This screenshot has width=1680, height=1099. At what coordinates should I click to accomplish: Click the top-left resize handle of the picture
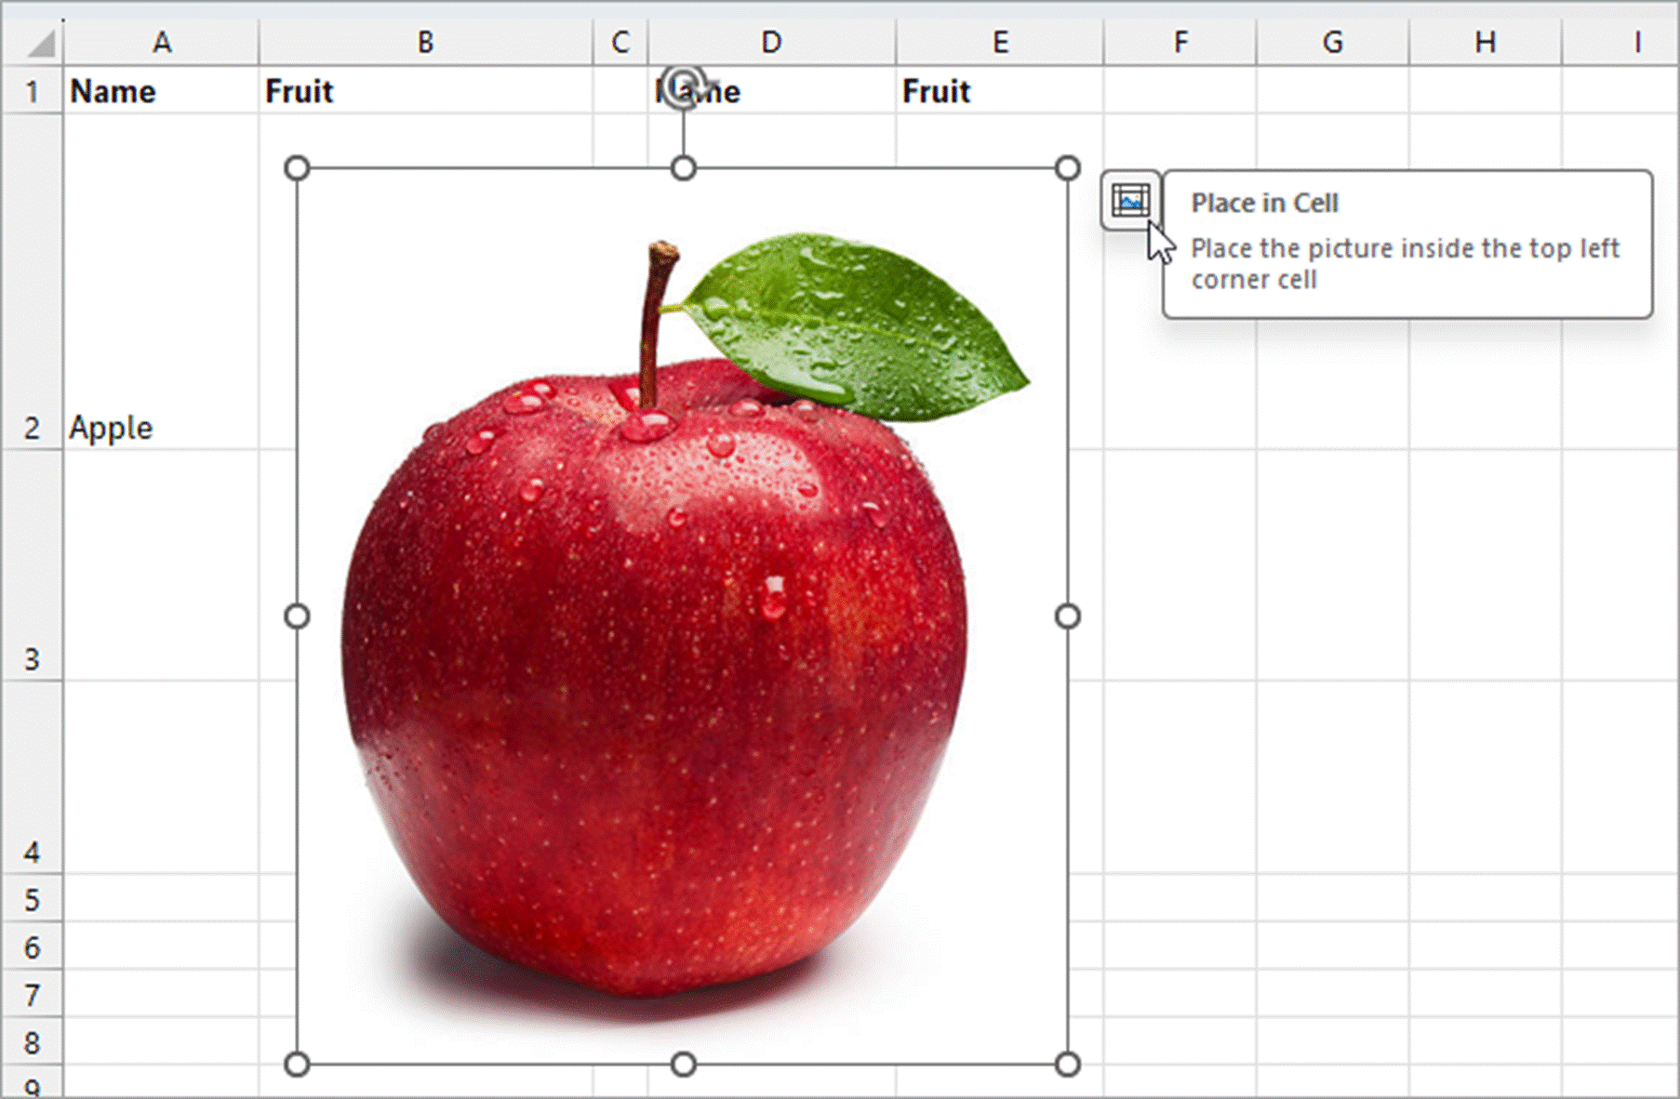(x=297, y=168)
